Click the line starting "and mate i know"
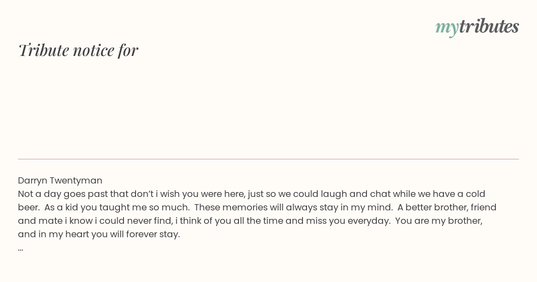This screenshot has height=282, width=537. pos(250,221)
